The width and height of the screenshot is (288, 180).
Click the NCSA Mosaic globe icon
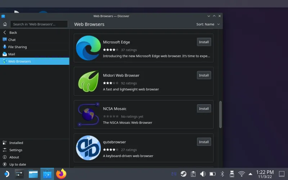[88, 114]
